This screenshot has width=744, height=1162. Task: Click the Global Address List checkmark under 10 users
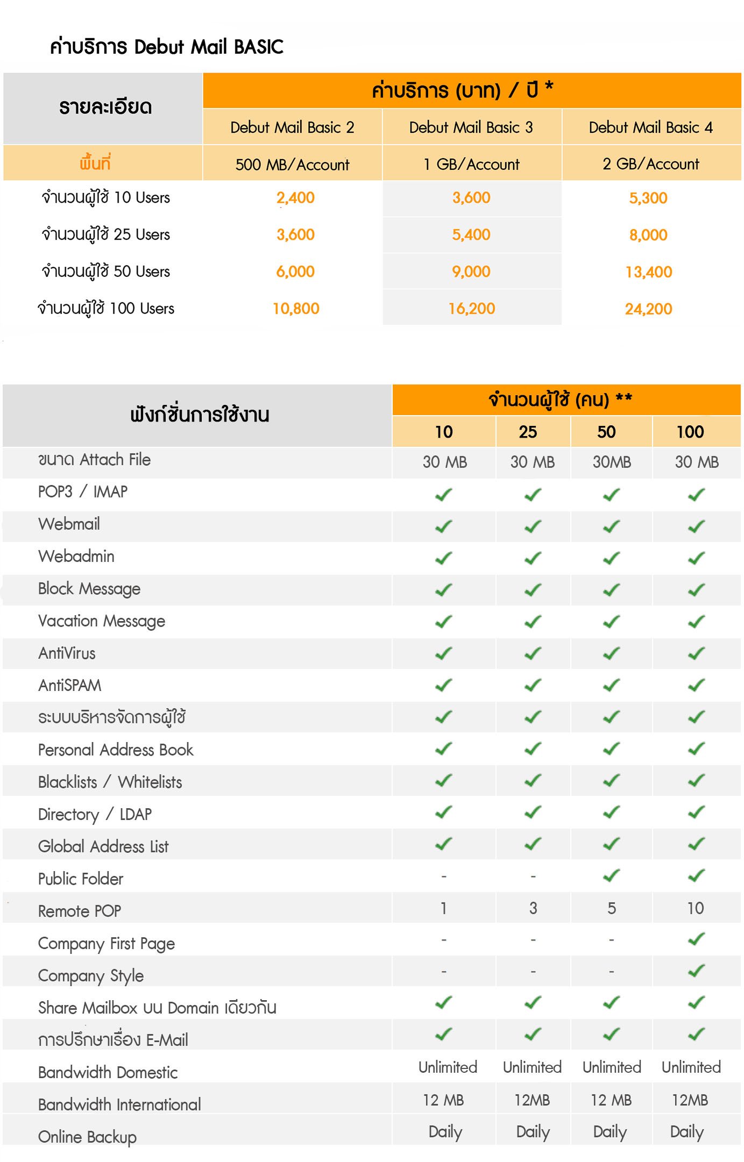(444, 844)
